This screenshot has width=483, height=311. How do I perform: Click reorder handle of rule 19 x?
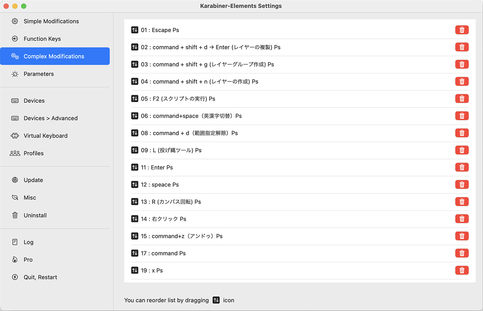135,270
